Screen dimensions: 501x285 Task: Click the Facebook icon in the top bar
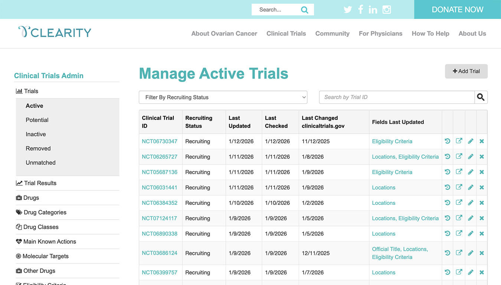coord(360,10)
